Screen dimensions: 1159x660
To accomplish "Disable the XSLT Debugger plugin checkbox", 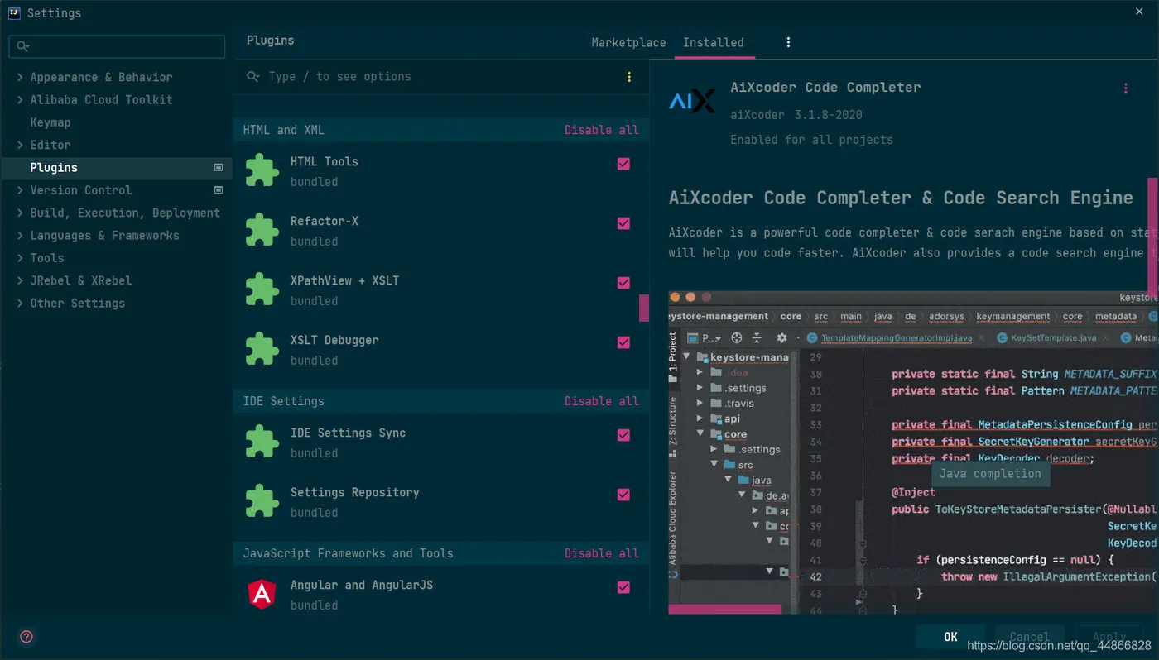I will 623,342.
